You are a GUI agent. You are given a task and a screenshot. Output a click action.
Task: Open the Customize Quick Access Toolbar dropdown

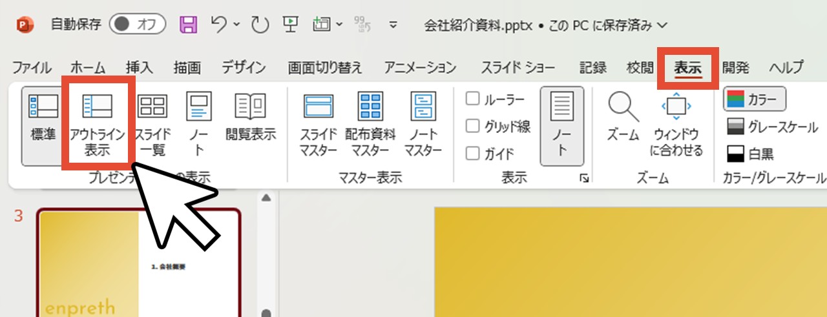(x=393, y=26)
